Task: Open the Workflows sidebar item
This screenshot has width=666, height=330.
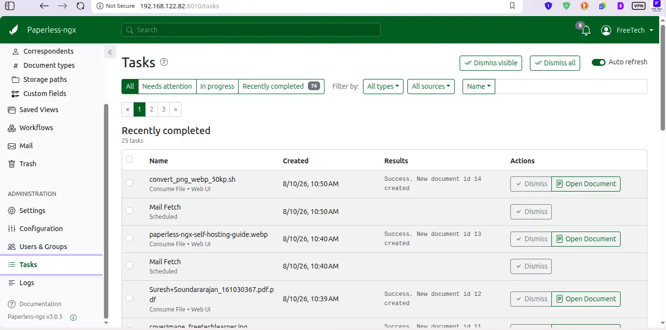Action: [x=51, y=128]
